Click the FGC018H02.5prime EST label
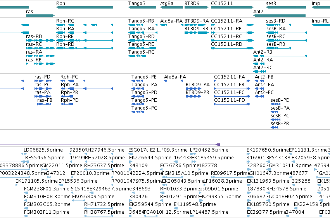This screenshot has width=330, height=218. coord(289,197)
